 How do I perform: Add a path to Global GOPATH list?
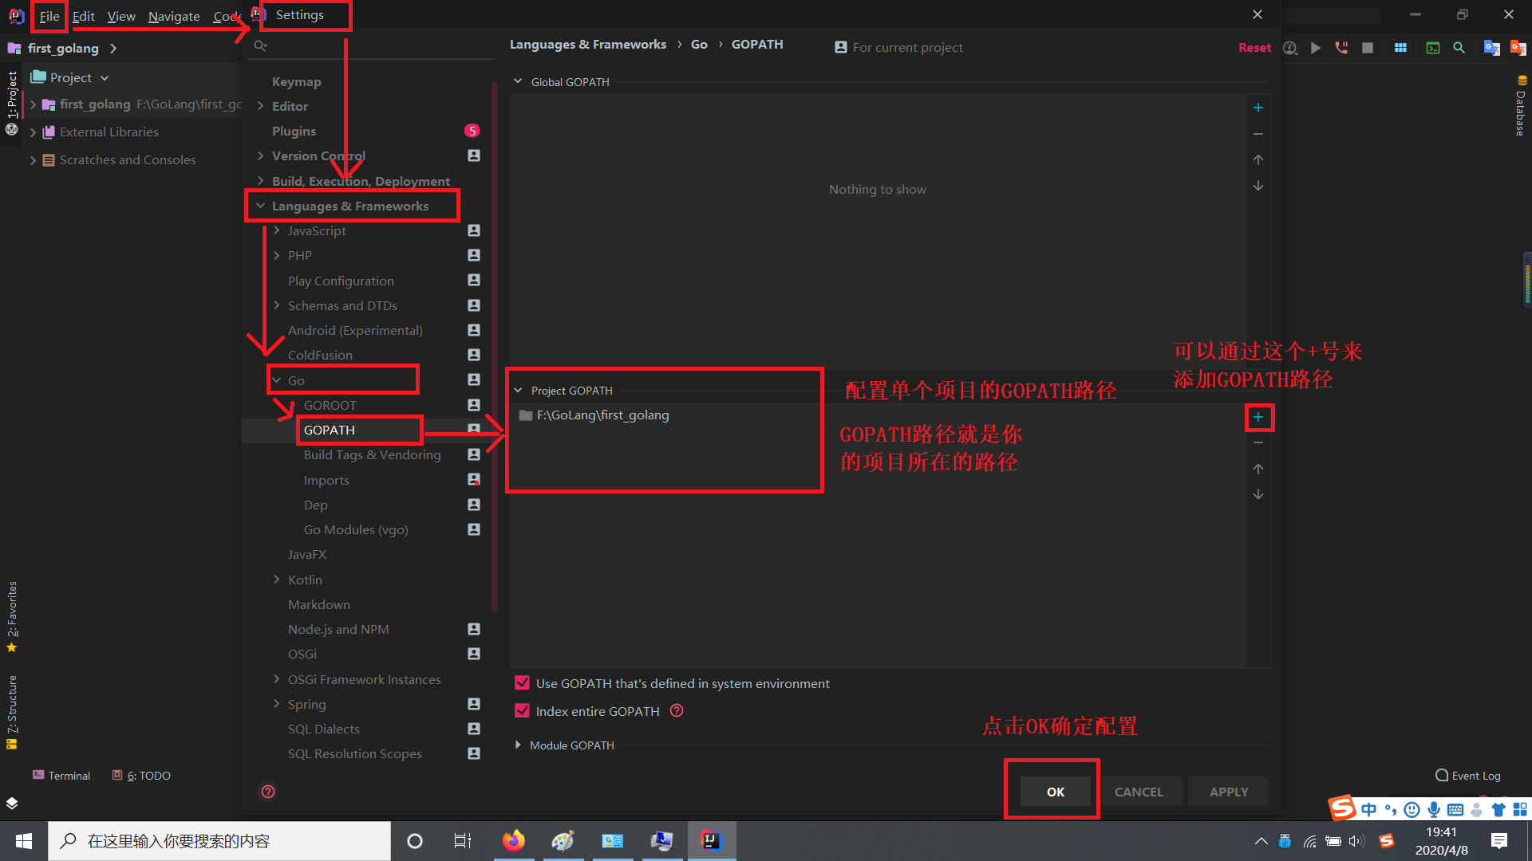[x=1258, y=108]
